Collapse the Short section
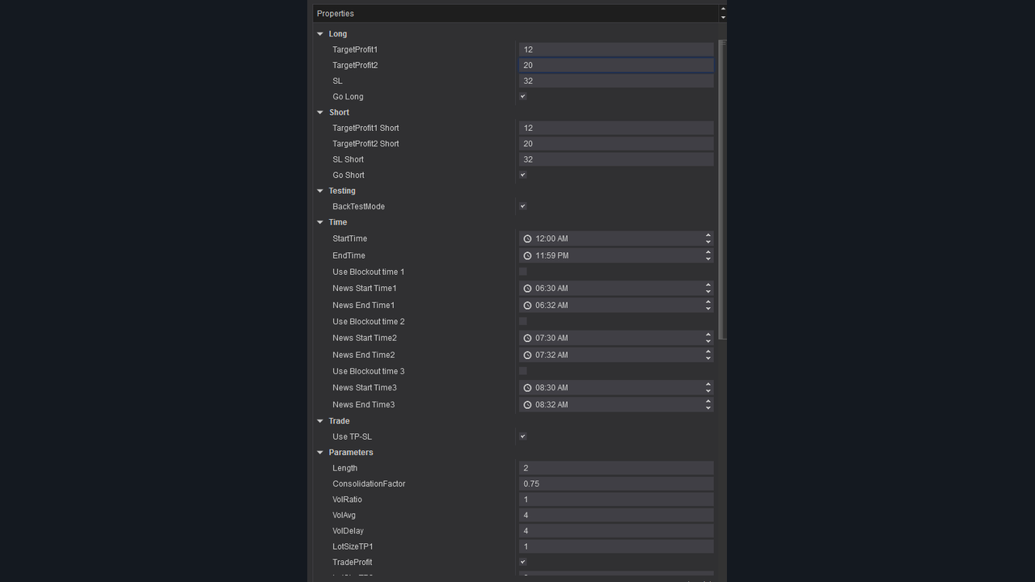This screenshot has width=1035, height=582. (x=320, y=112)
